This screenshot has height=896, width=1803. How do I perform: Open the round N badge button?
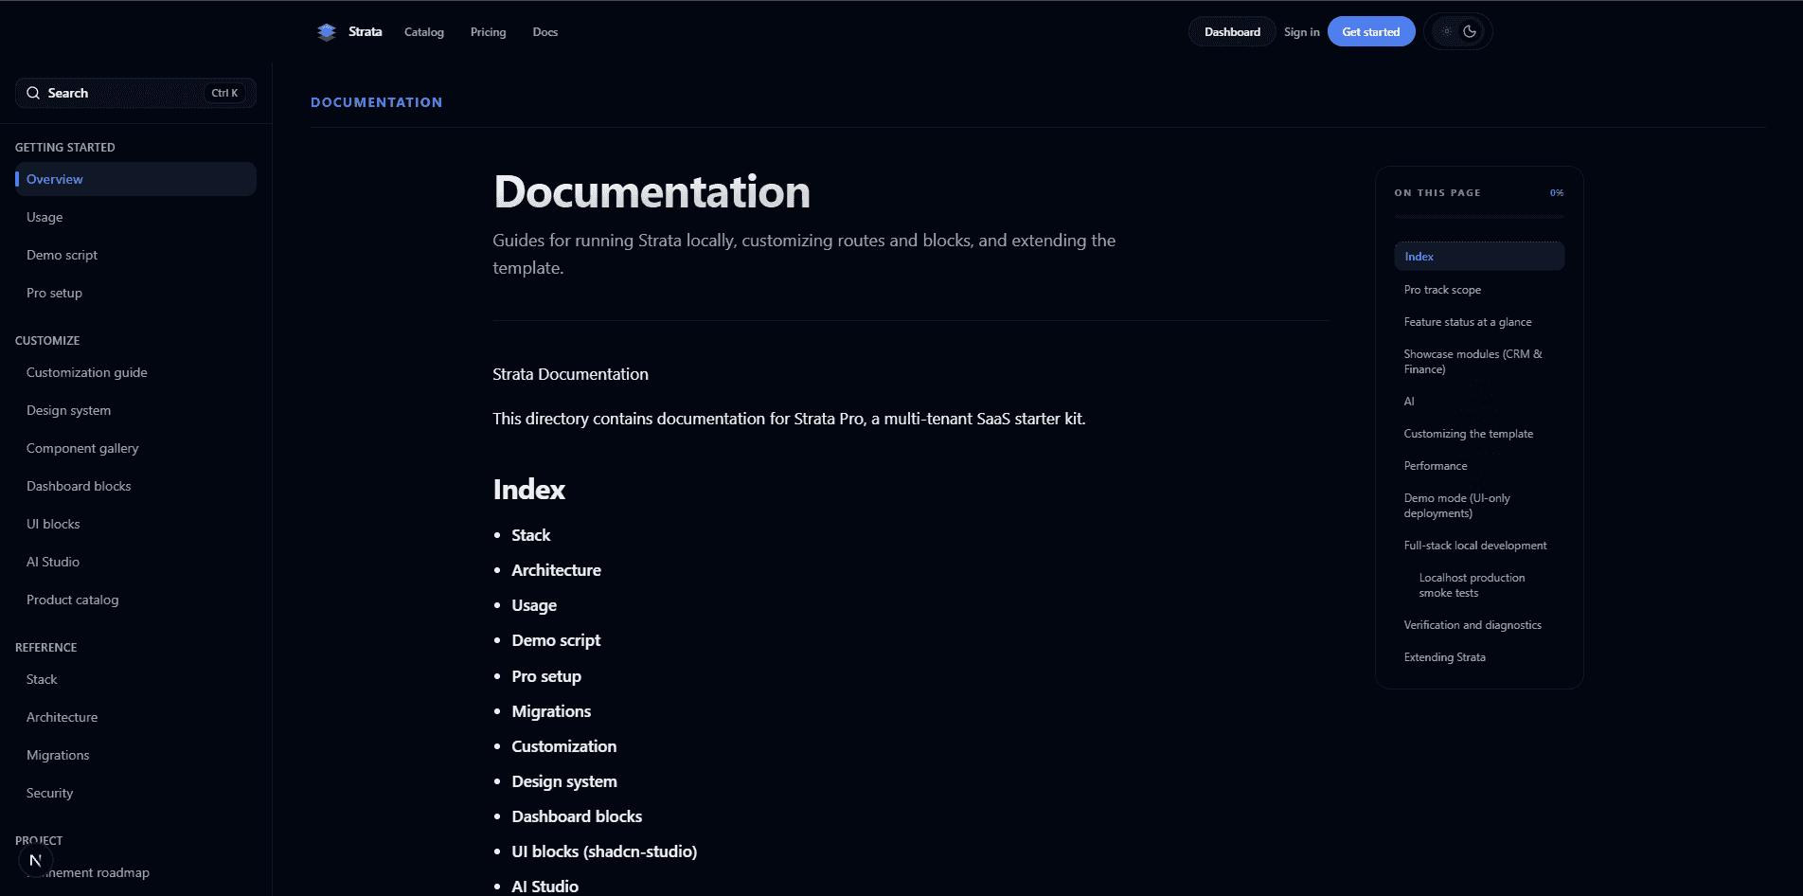[x=35, y=860]
